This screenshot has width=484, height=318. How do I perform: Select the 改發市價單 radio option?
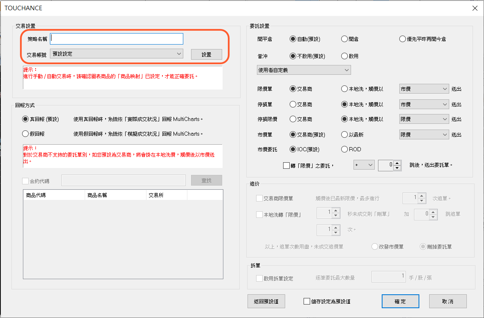pos(375,246)
